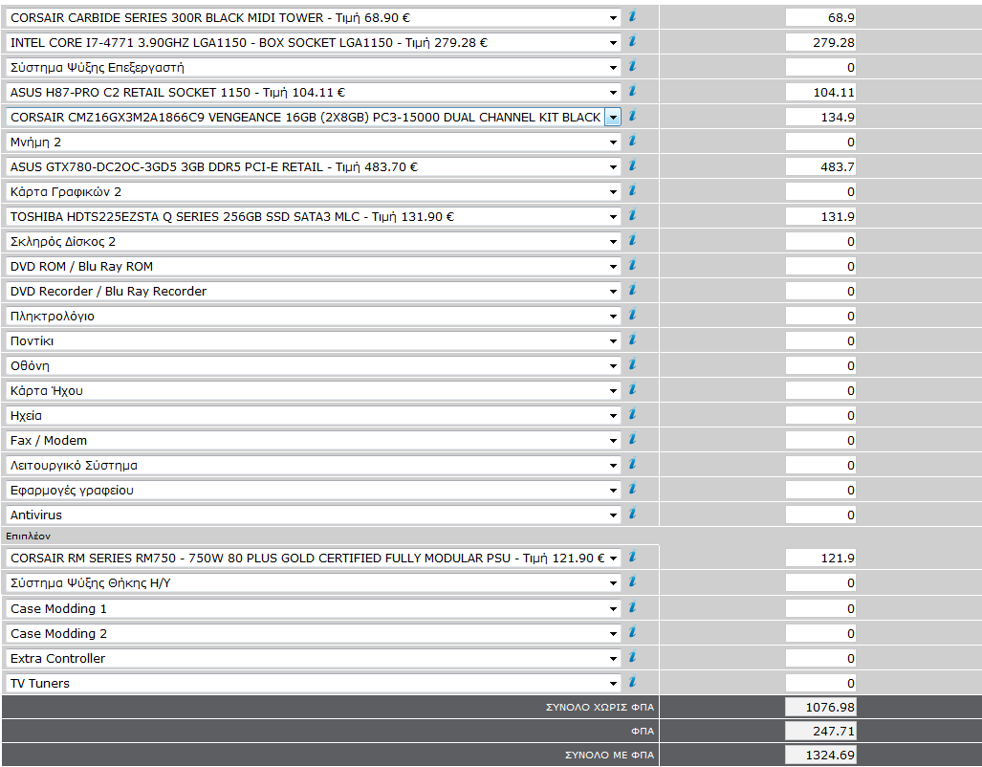
Task: Select the ΣΥΝΟΛΟ ΜΕ ΦΠΑ field 1324.69
Action: (x=820, y=755)
